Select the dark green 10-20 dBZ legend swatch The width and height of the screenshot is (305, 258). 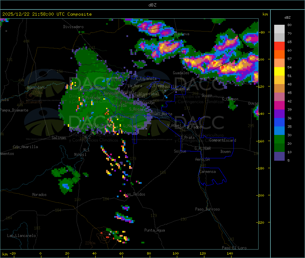(279, 148)
